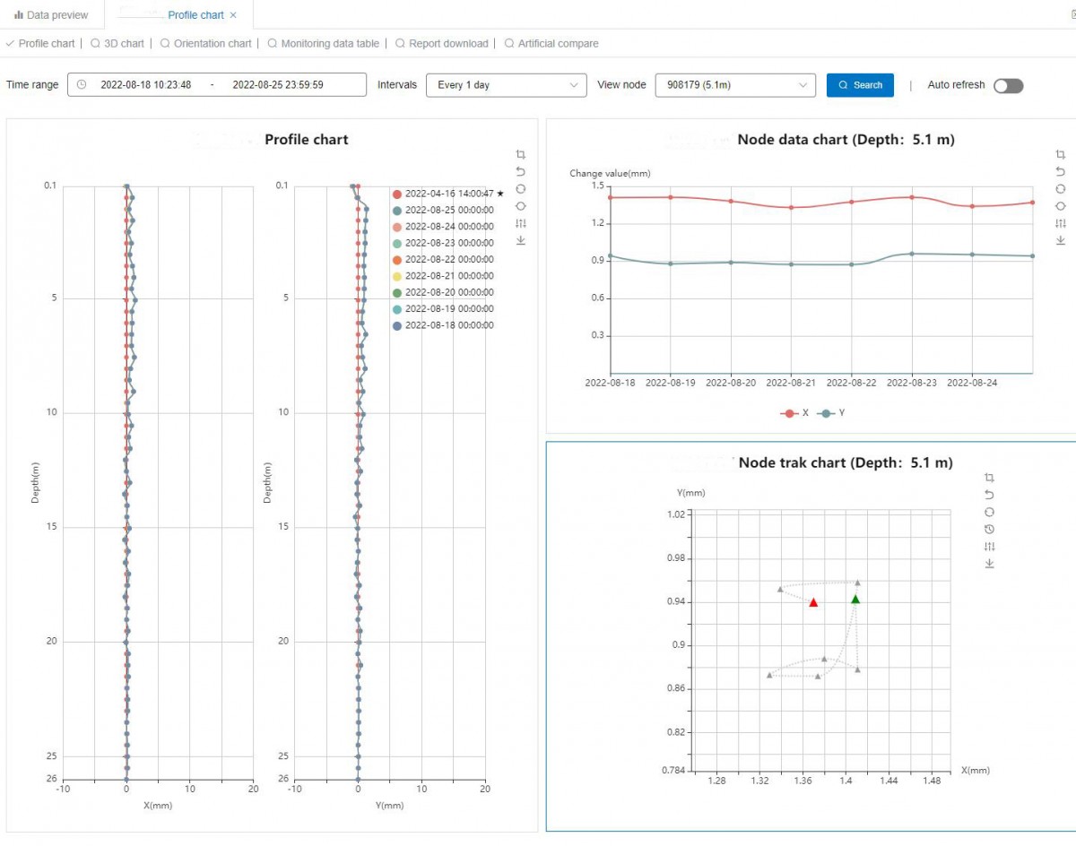
Task: Enable the Auto refresh switch
Action: click(1008, 85)
